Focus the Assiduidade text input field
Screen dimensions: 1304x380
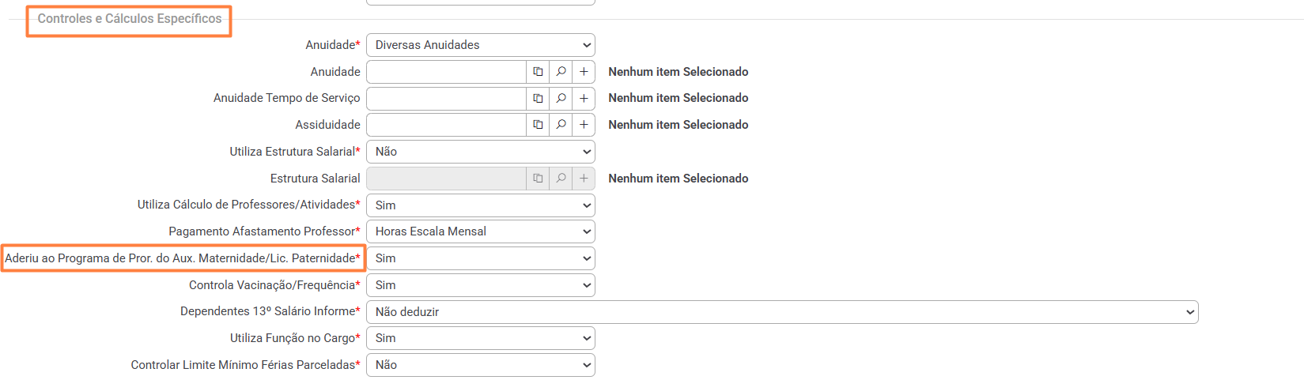(x=447, y=125)
